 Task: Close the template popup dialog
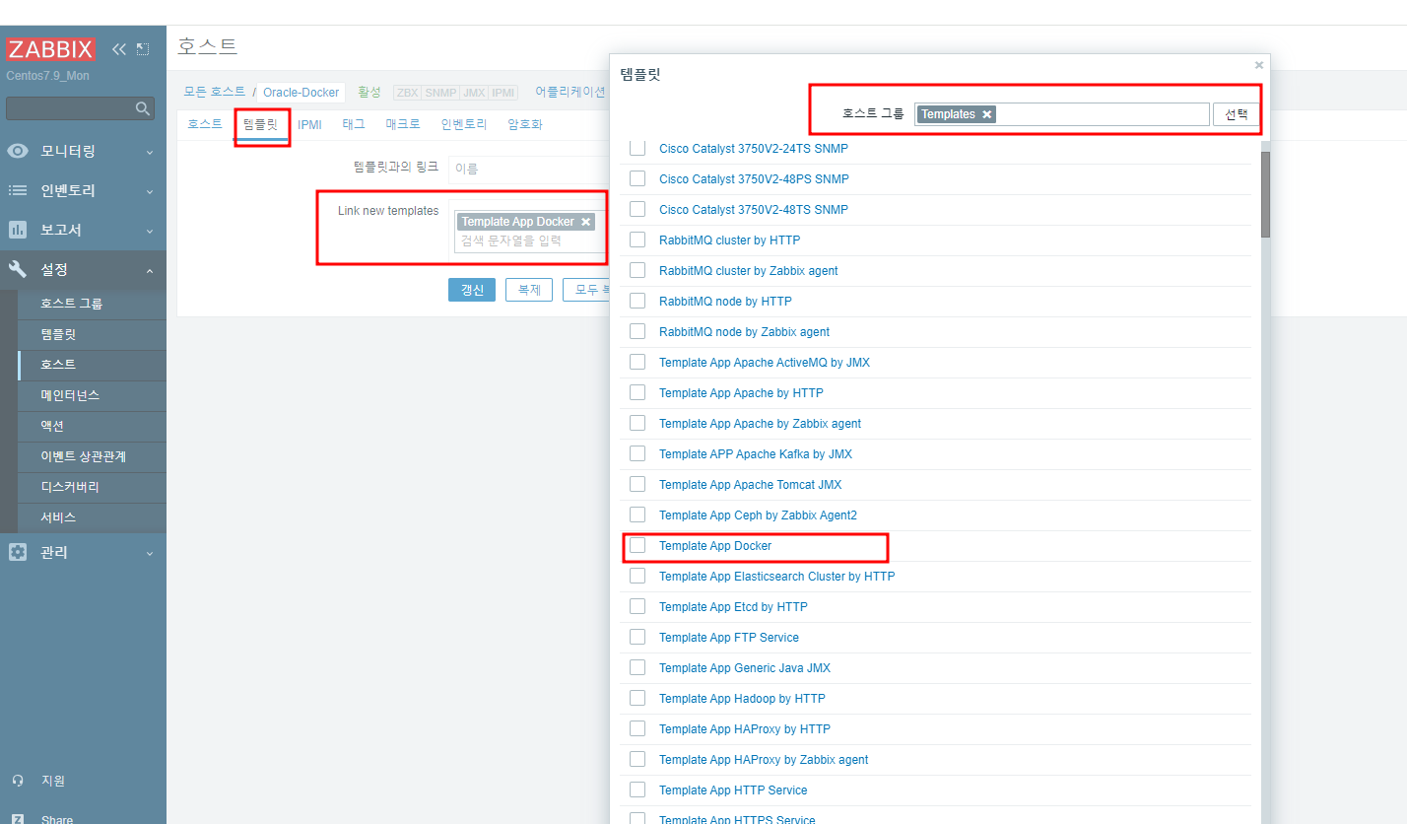pyautogui.click(x=1258, y=65)
